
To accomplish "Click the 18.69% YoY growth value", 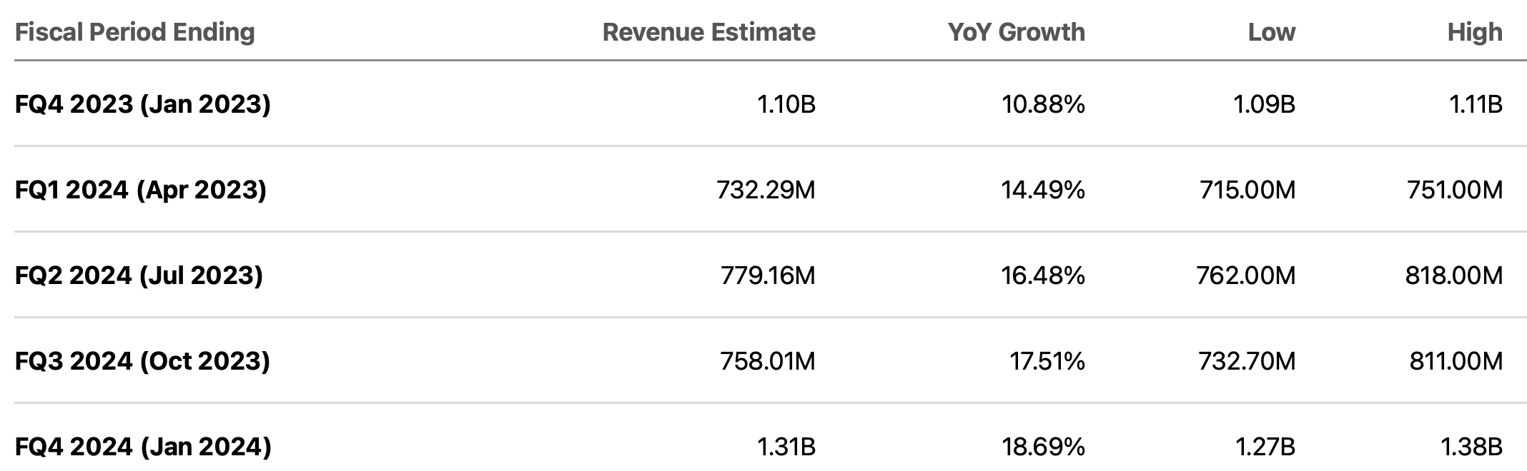I will [x=1043, y=447].
